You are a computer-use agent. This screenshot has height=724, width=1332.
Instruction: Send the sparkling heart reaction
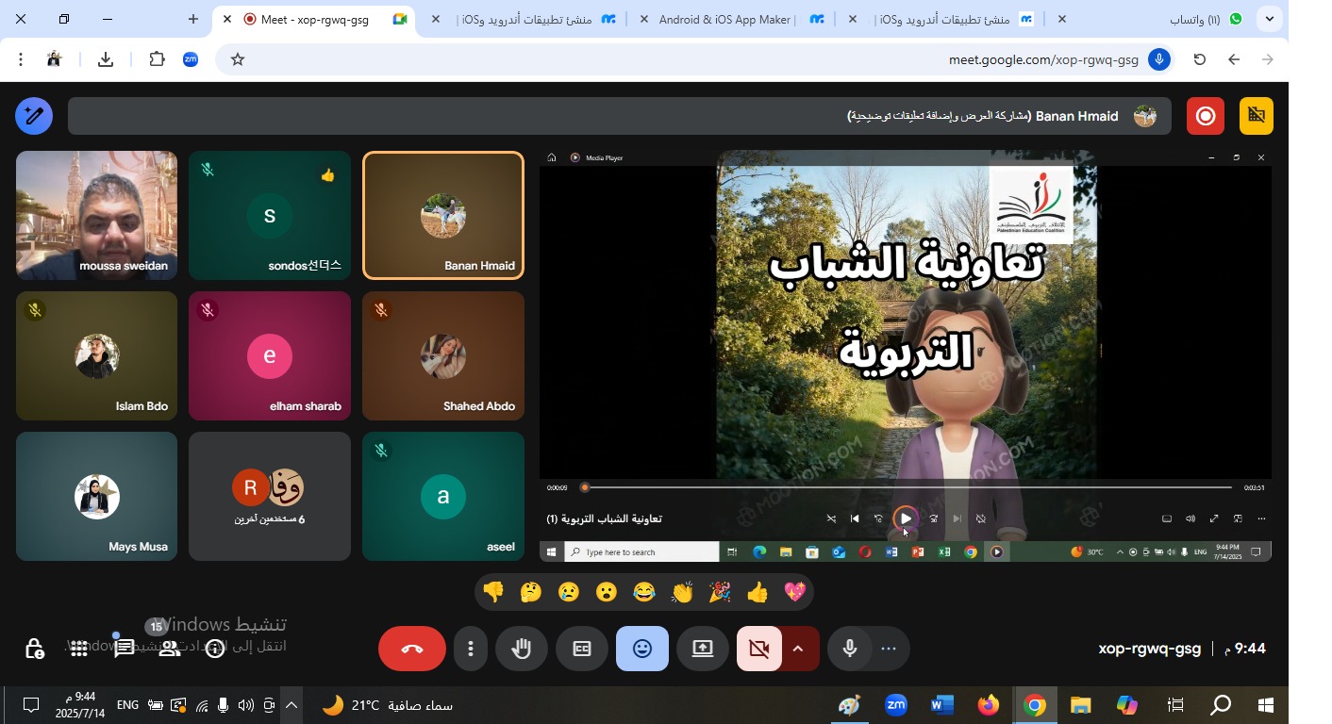(794, 592)
